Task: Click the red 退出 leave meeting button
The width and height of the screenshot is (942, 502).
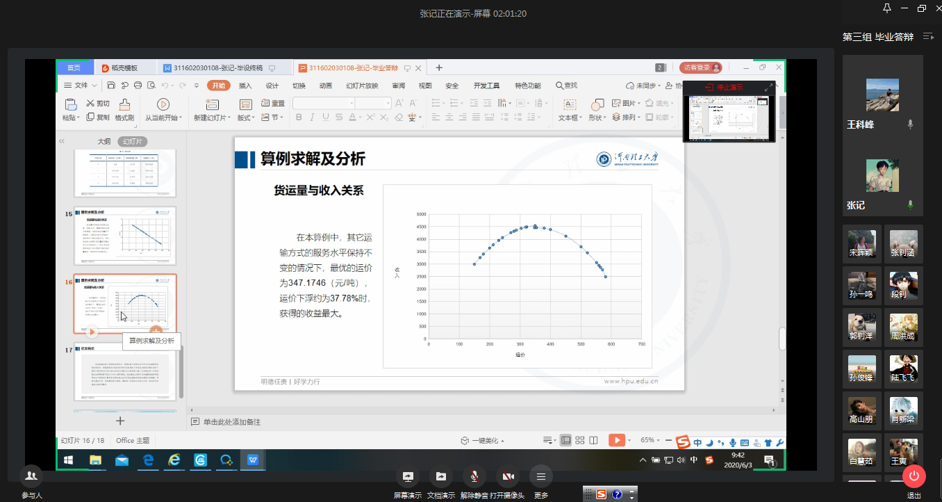Action: (x=914, y=476)
